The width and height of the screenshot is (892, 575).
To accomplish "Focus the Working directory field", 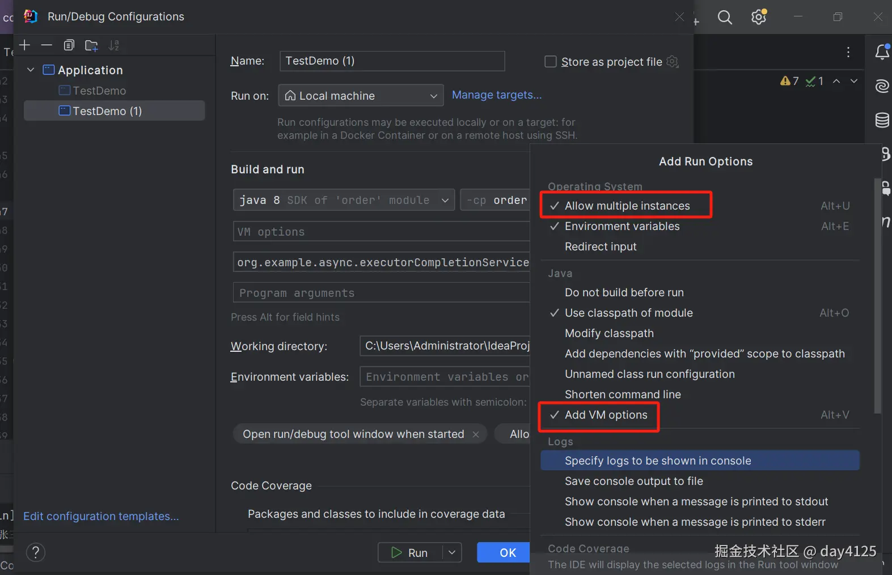I will 445,346.
